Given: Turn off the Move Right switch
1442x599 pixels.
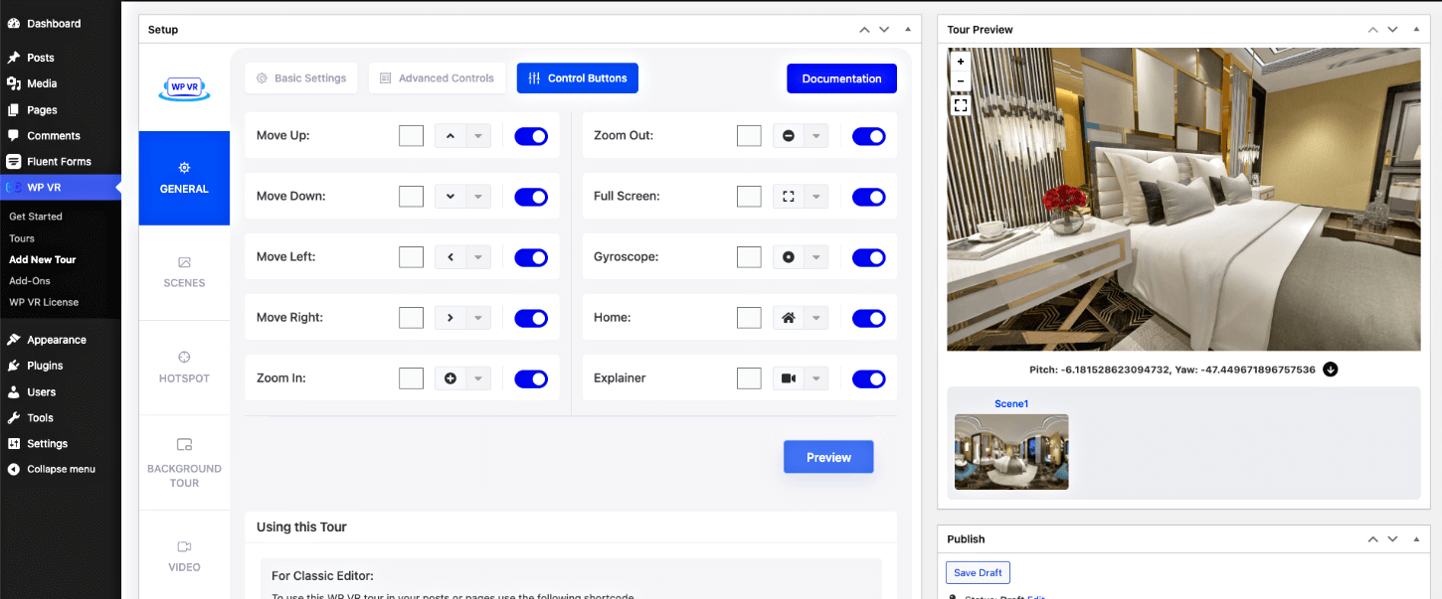Looking at the screenshot, I should tap(531, 318).
